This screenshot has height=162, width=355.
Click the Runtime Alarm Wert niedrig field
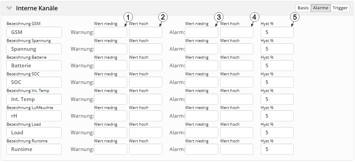click(201, 149)
